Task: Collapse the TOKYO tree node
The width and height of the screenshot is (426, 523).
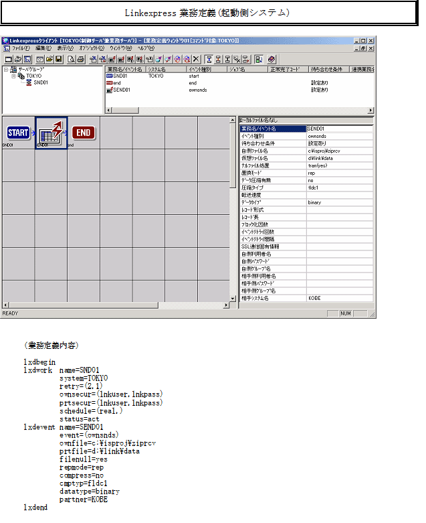Action: click(13, 76)
